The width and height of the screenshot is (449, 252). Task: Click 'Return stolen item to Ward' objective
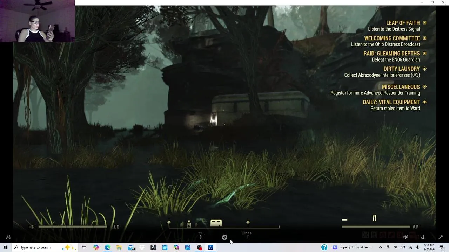pos(395,108)
